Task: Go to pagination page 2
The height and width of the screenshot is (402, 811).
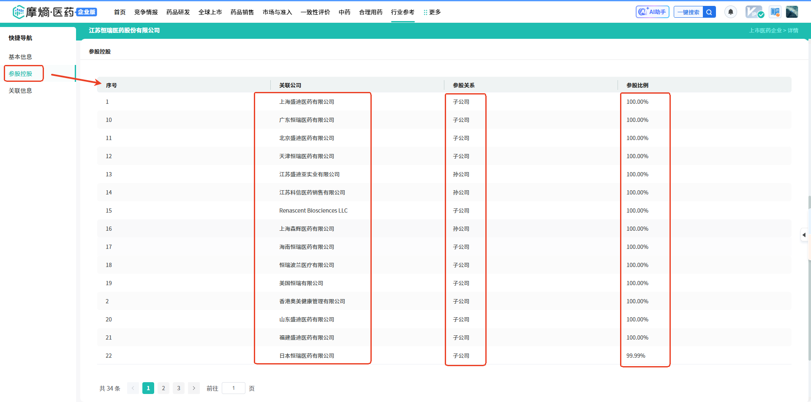Action: click(x=163, y=388)
